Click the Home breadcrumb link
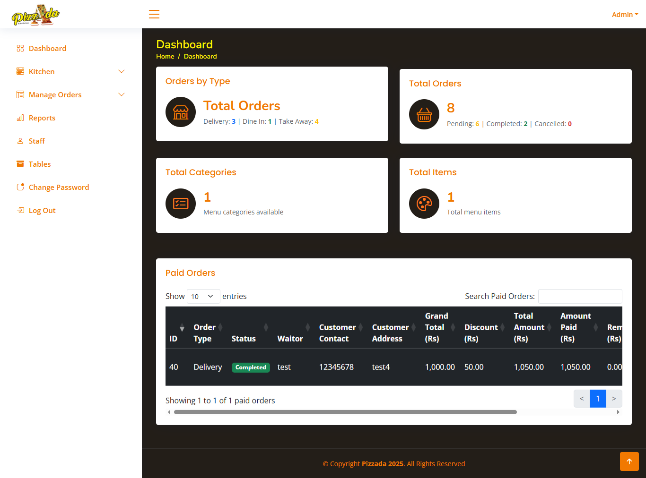This screenshot has height=478, width=646. [x=165, y=56]
